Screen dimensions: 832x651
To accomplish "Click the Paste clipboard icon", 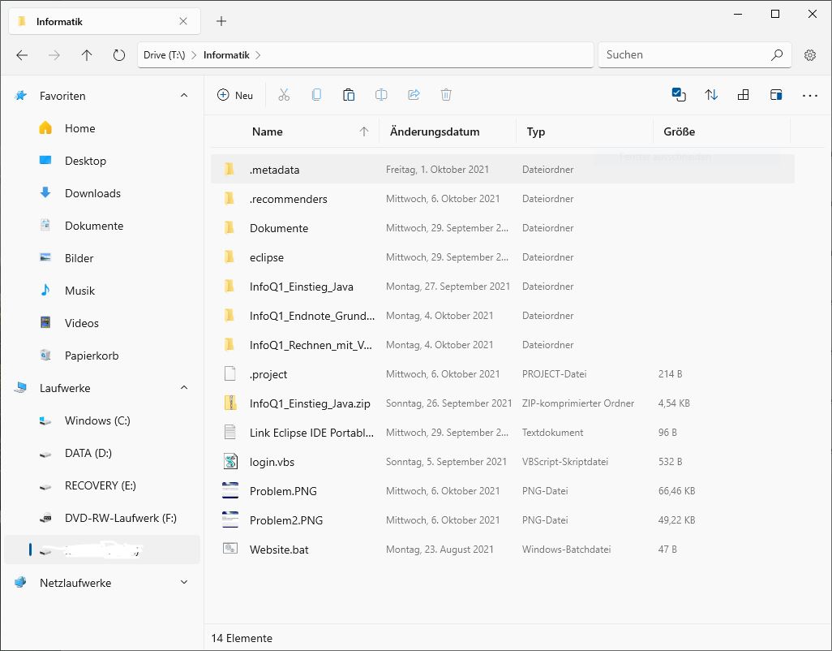I will point(349,95).
